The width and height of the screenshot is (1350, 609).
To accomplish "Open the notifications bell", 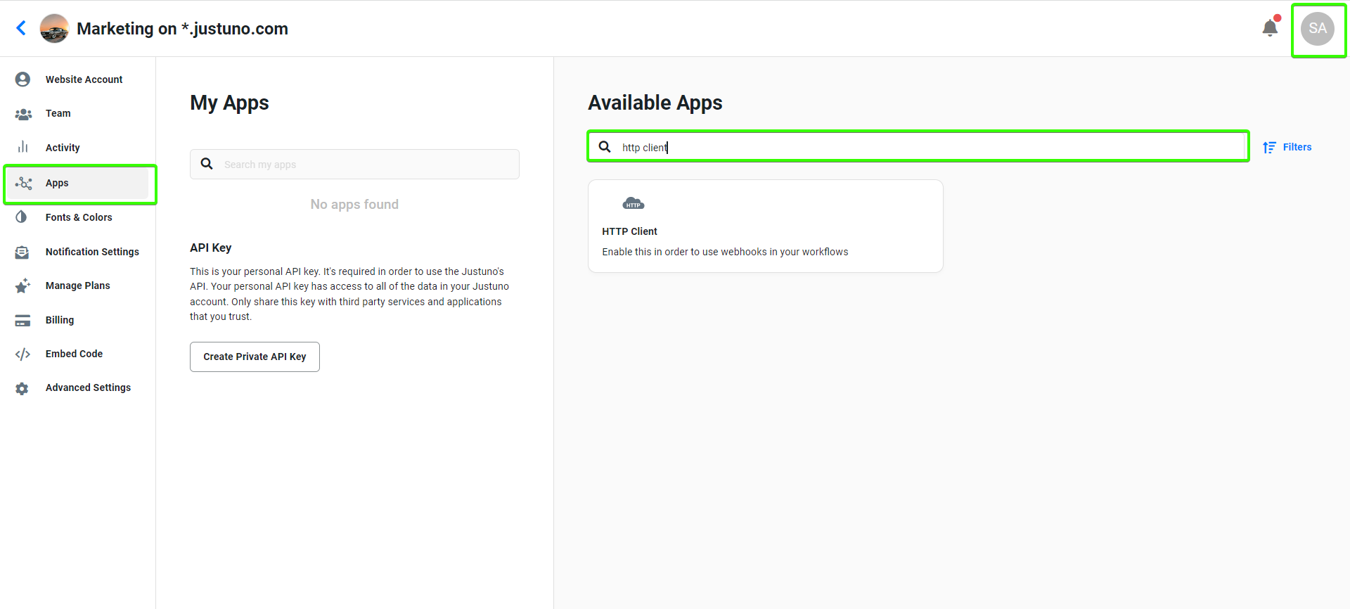I will (x=1270, y=28).
